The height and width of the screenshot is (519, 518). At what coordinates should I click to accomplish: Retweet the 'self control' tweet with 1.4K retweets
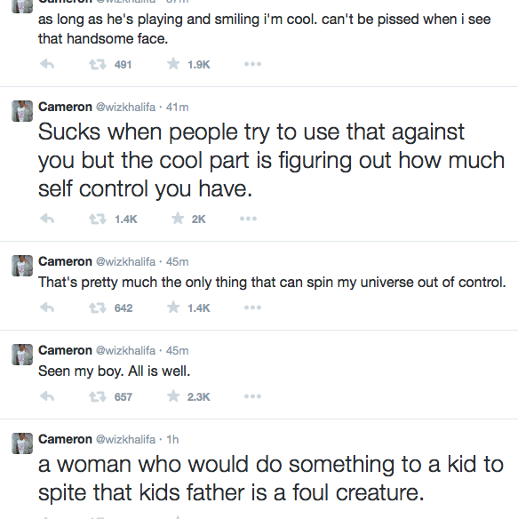point(98,219)
